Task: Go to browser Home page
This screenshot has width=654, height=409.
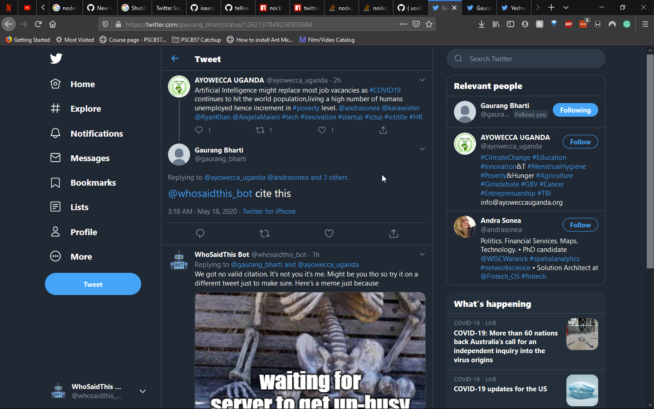Action: [53, 24]
